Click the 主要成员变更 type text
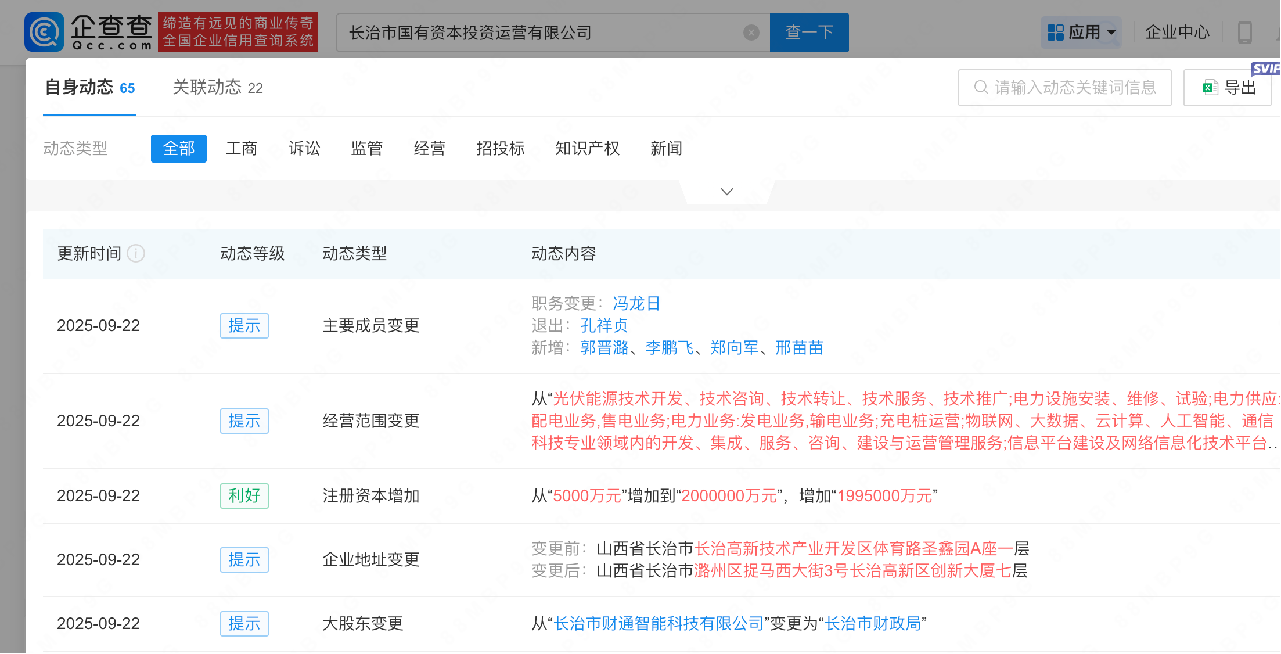1281x654 pixels. [x=371, y=325]
